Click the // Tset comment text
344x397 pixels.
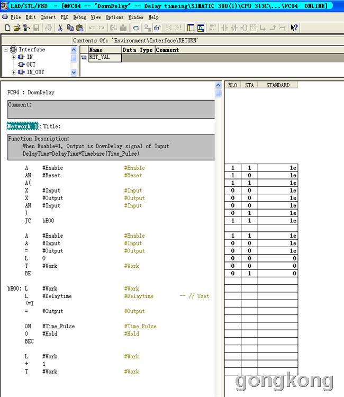[x=199, y=296]
